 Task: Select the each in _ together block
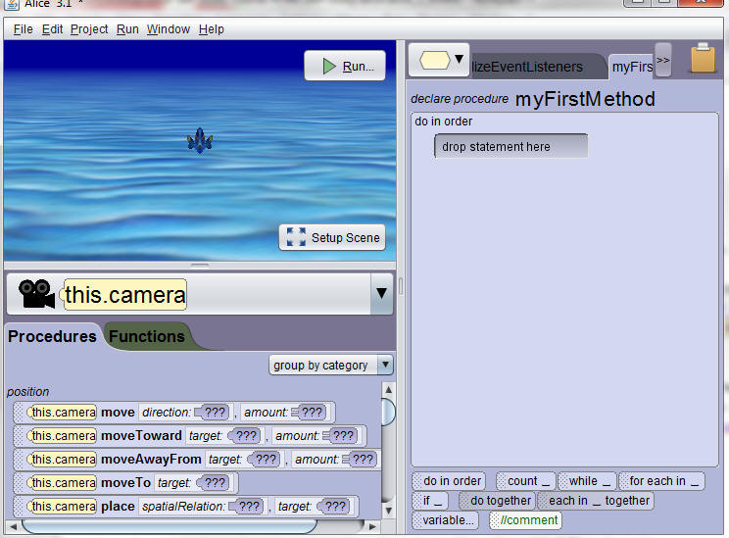[x=596, y=501]
